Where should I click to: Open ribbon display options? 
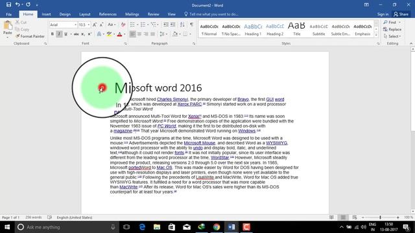366,5
